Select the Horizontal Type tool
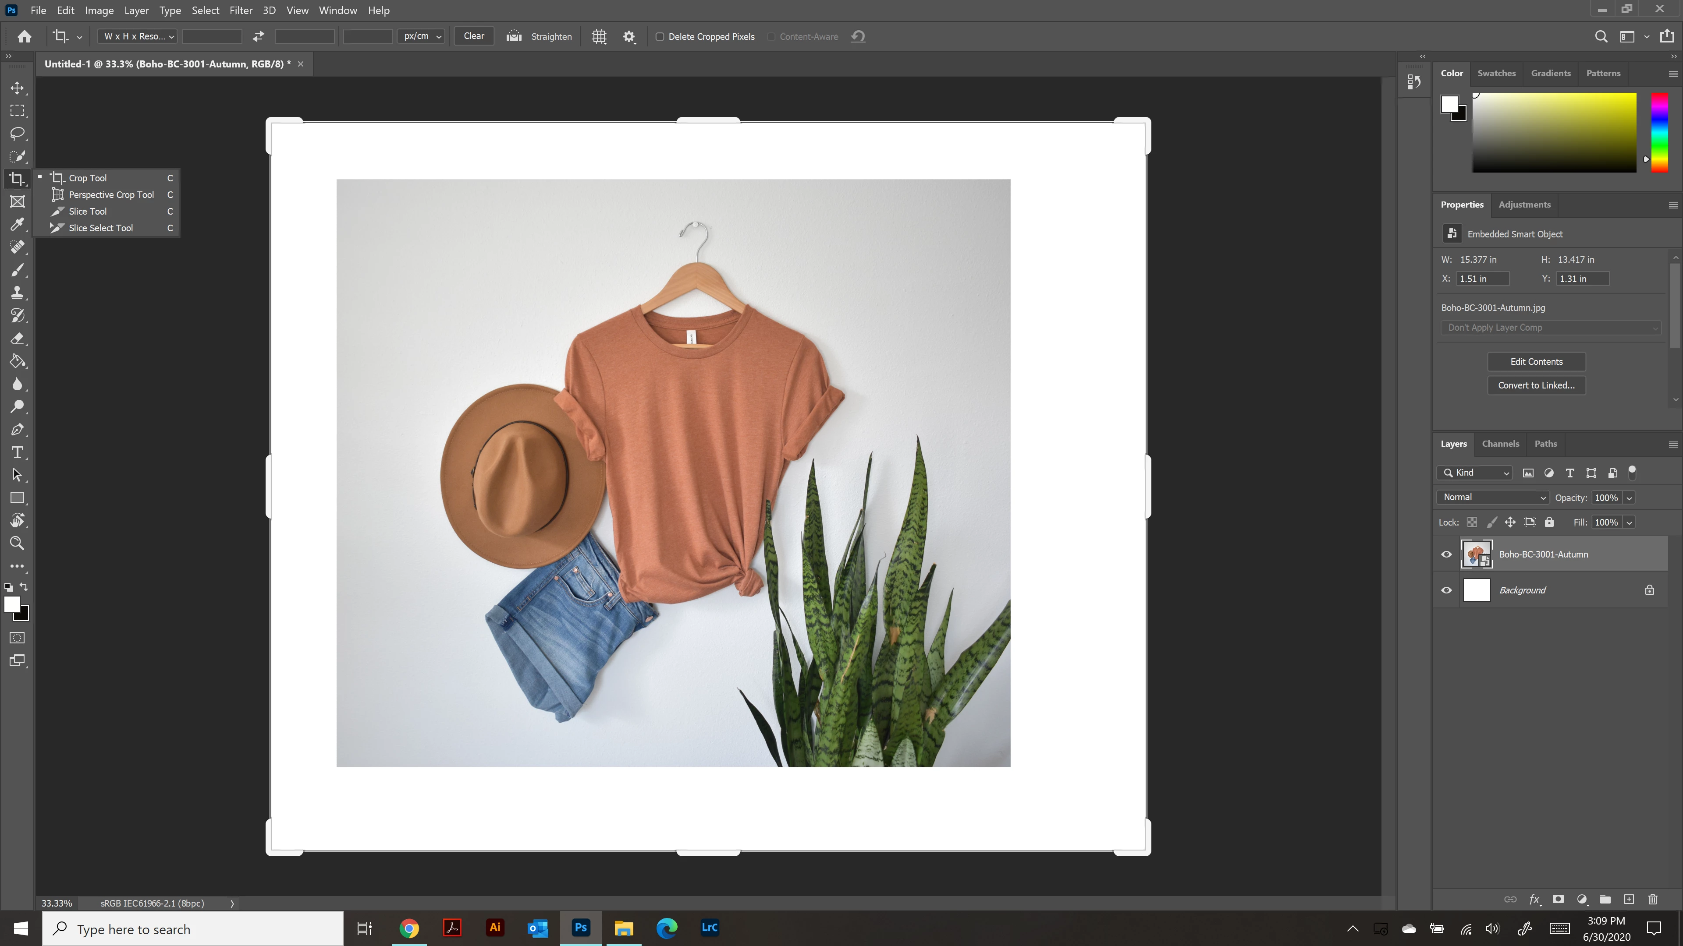Viewport: 1683px width, 946px height. [18, 452]
